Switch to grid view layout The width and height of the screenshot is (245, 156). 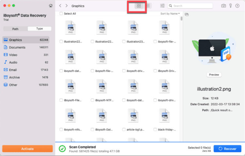[x=139, y=6]
